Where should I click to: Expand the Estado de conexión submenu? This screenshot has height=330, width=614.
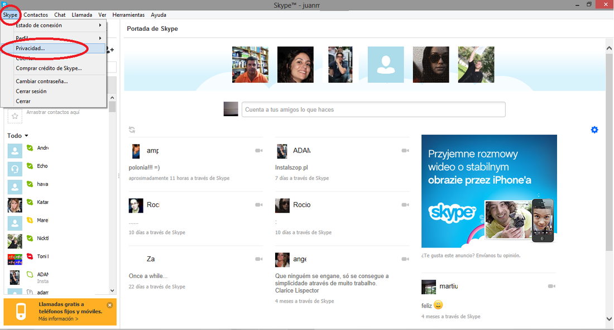[x=53, y=25]
